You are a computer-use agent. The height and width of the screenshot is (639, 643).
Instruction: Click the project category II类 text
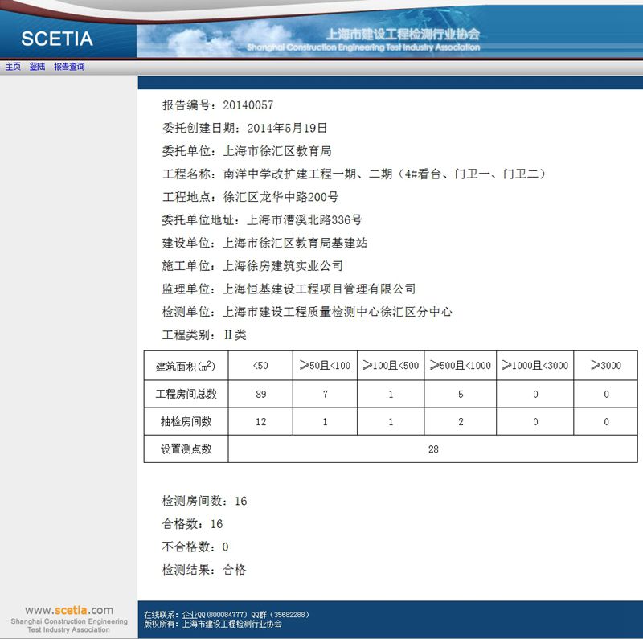click(235, 334)
